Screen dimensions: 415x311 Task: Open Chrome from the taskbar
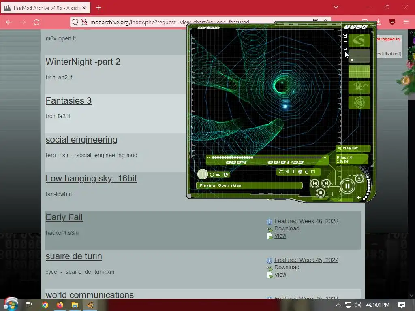(x=45, y=305)
